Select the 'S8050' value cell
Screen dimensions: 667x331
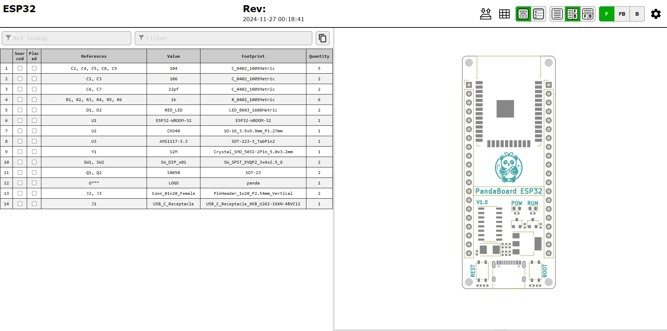point(173,173)
